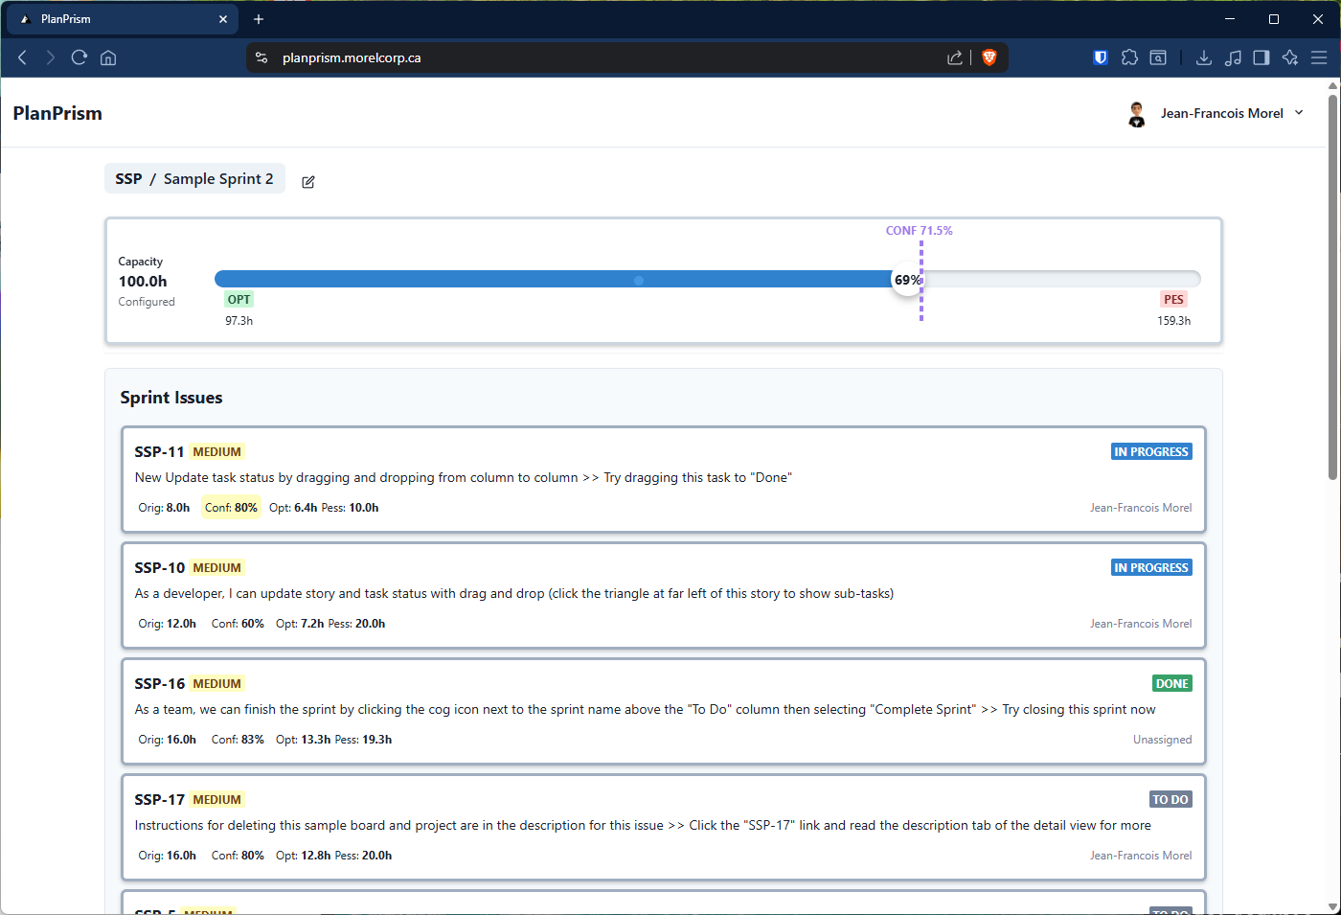Click the 97.3h optimistic value
This screenshot has width=1341, height=915.
[x=239, y=321]
